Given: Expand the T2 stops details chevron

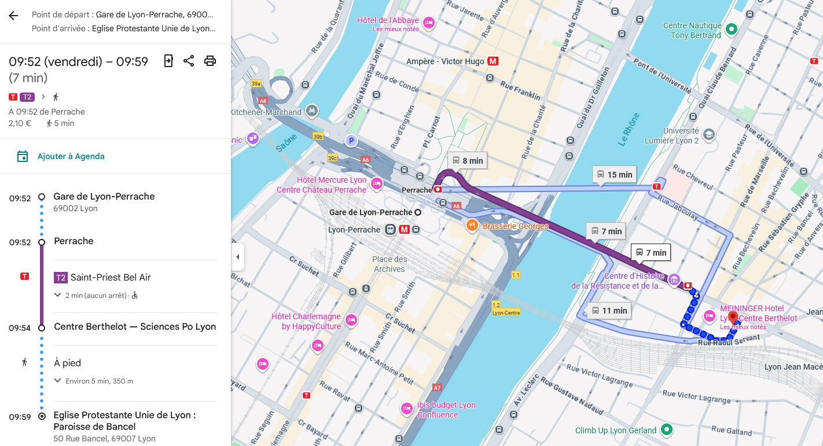Looking at the screenshot, I should click(x=58, y=295).
